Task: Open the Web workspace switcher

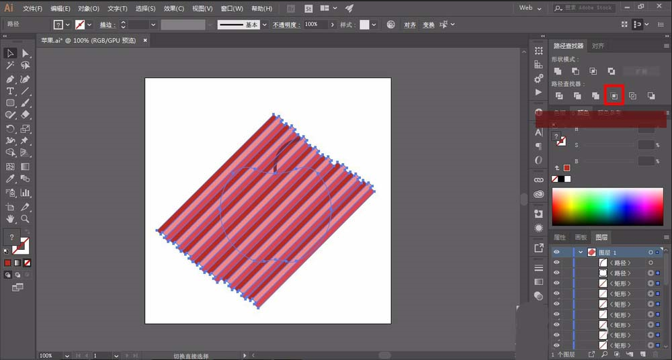Action: pyautogui.click(x=530, y=7)
